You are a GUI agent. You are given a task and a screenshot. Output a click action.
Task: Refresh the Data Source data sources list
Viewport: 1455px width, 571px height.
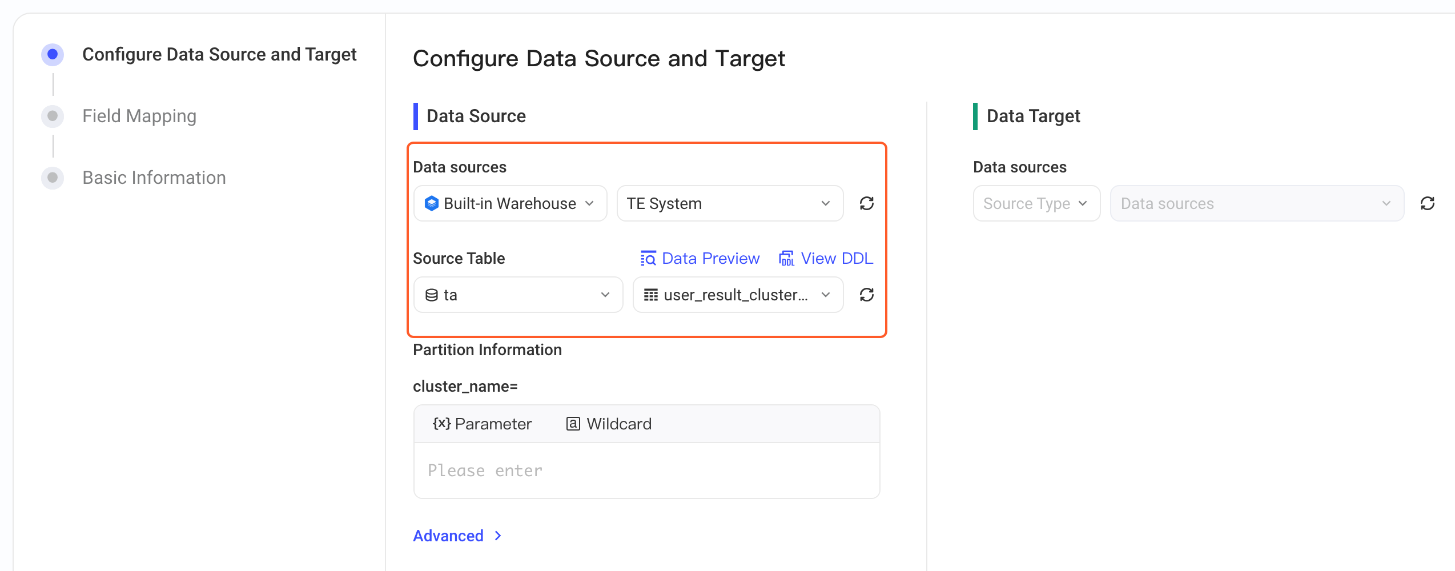[866, 203]
